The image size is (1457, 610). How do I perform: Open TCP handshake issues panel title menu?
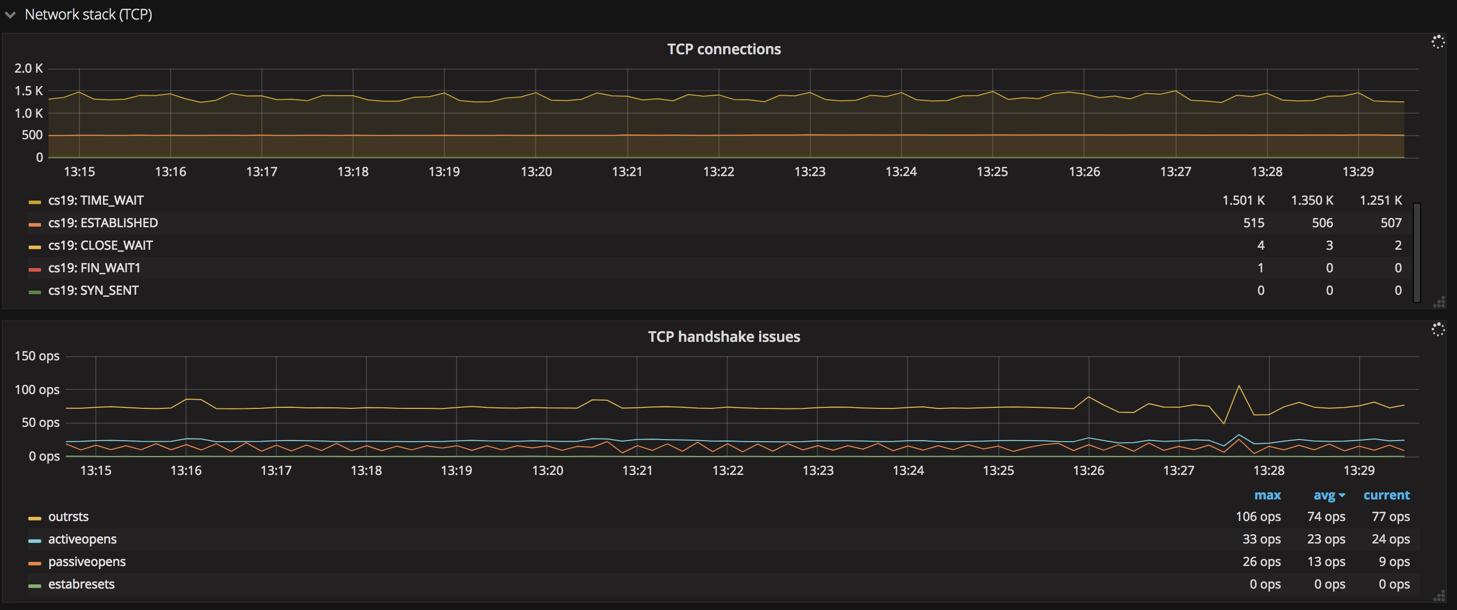coord(723,337)
